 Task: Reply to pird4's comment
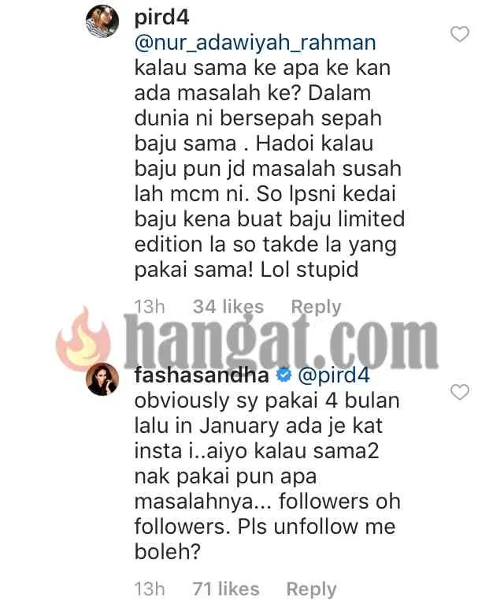316,307
